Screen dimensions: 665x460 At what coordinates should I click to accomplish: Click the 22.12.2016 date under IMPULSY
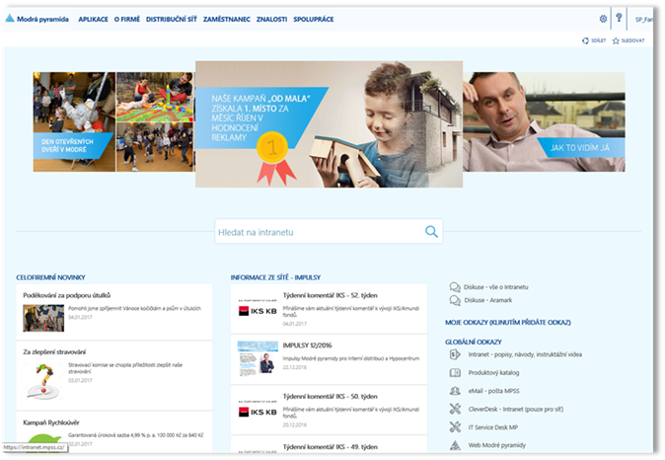(x=295, y=367)
